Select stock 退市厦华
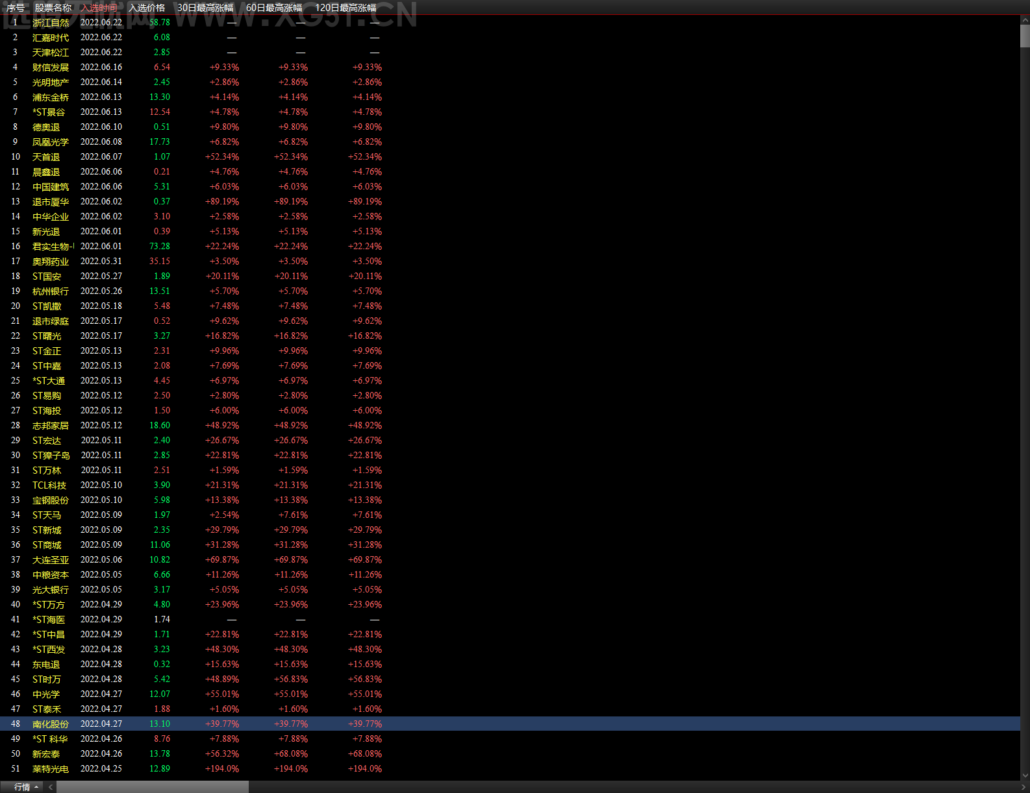Viewport: 1030px width, 793px height. click(x=51, y=202)
